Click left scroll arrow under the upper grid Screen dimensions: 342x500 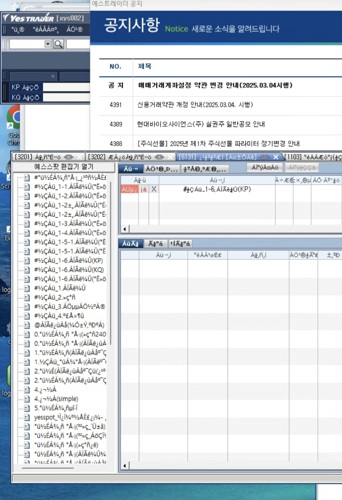pyautogui.click(x=125, y=229)
